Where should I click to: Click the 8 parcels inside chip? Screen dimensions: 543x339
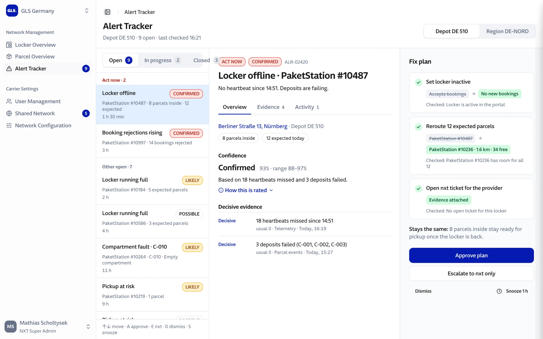click(x=238, y=138)
